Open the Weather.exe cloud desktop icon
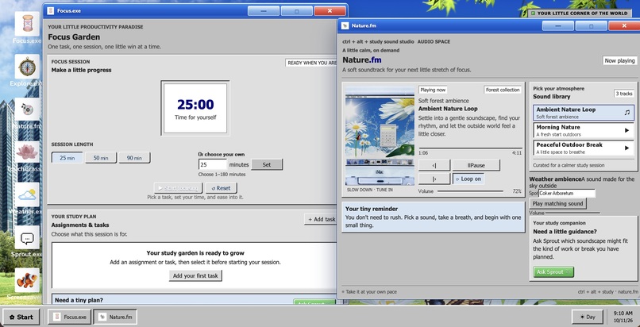Screen dimensions: 640x327 (x=27, y=194)
